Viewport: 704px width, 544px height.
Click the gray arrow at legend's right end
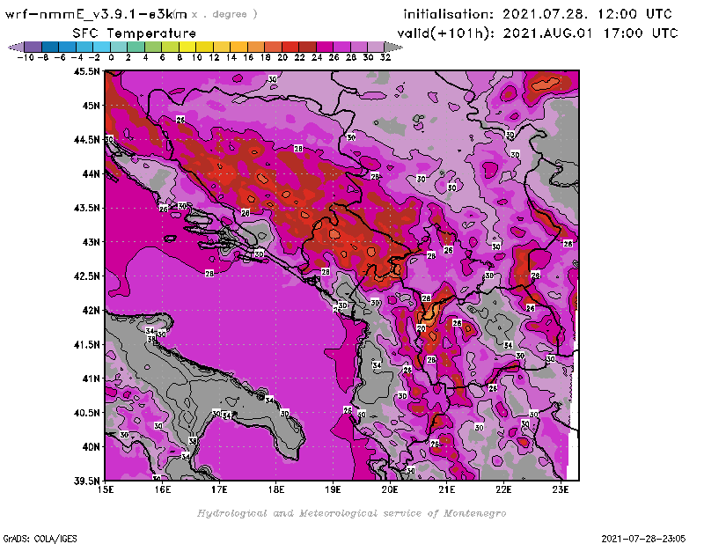(393, 47)
